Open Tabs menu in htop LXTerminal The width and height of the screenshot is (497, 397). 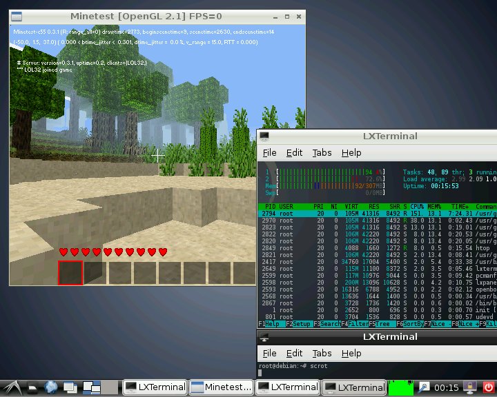[322, 153]
